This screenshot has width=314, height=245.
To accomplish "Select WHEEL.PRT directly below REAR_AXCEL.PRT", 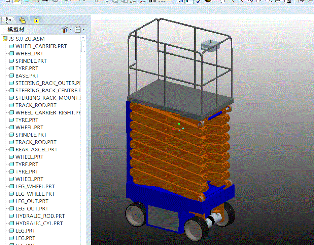I will (26, 157).
